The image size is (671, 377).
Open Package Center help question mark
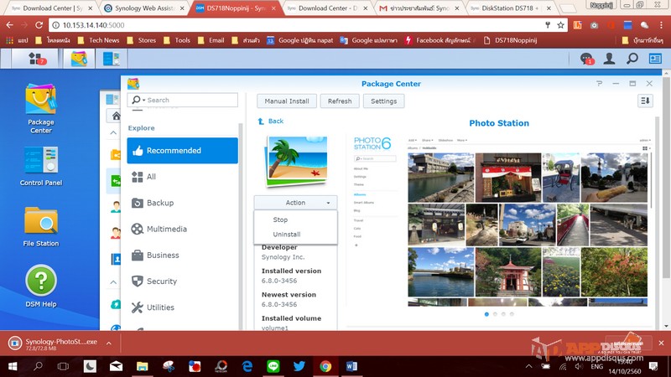tap(599, 84)
